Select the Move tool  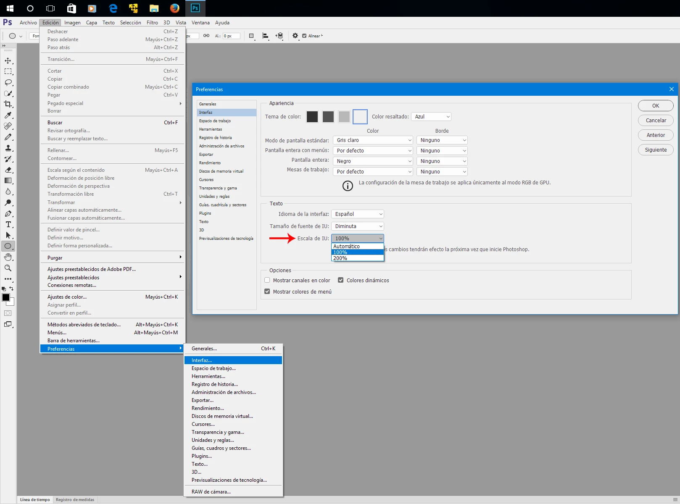click(x=8, y=61)
